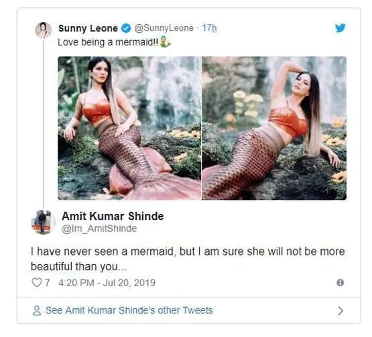Viewport: 372px width, 337px height.
Task: Open the left mermaid photo
Action: pos(129,128)
